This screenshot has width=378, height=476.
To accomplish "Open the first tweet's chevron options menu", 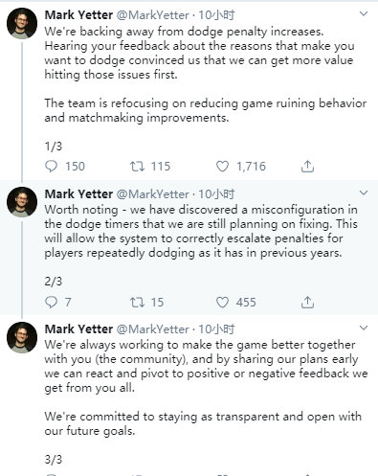I will (x=364, y=13).
